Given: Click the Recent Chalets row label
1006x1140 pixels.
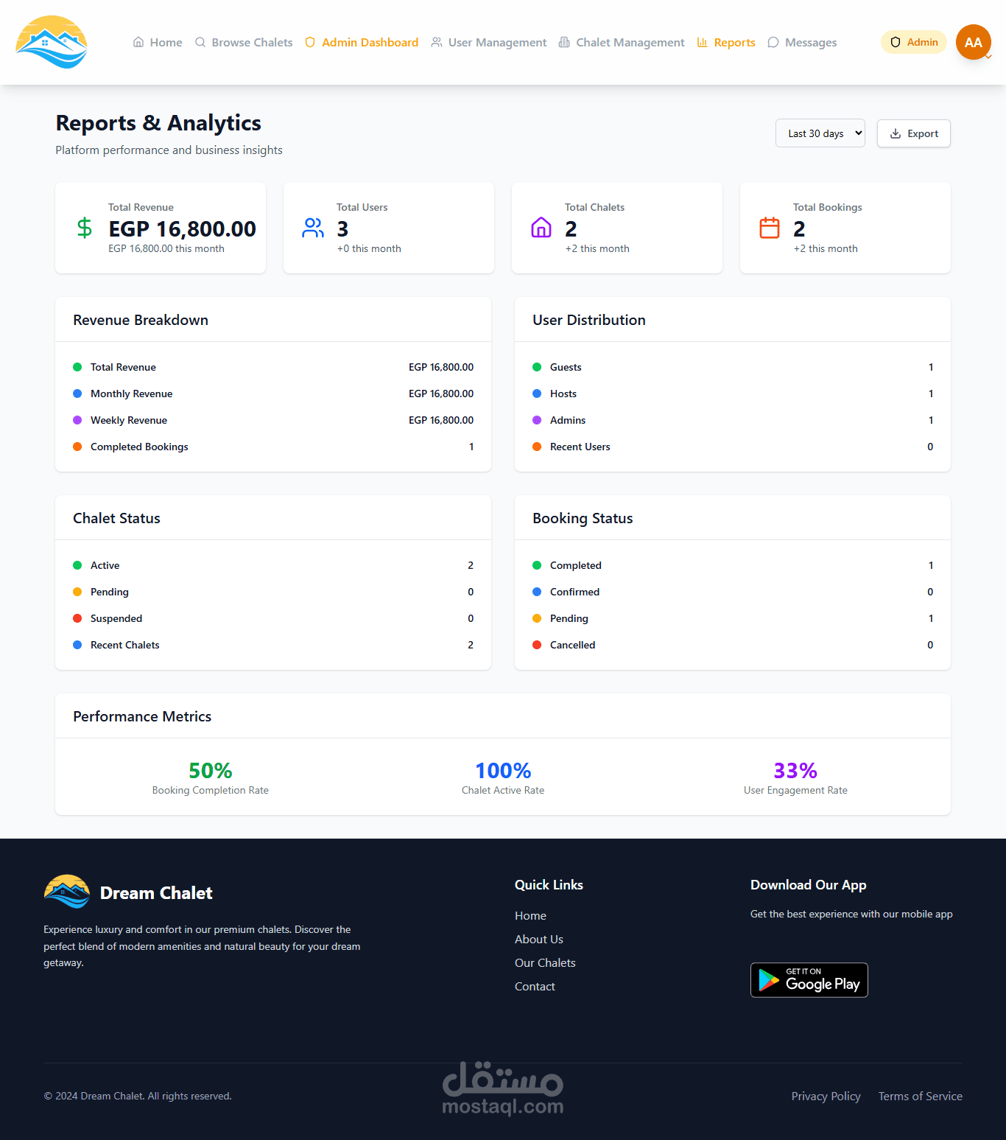Looking at the screenshot, I should coord(125,645).
